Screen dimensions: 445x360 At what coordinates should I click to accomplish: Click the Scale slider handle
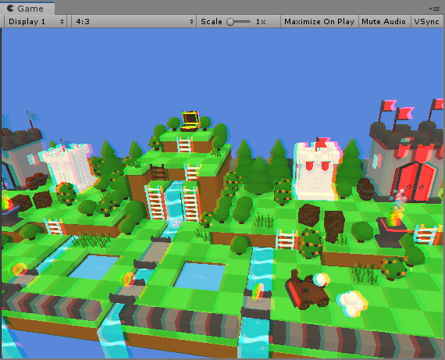(230, 22)
